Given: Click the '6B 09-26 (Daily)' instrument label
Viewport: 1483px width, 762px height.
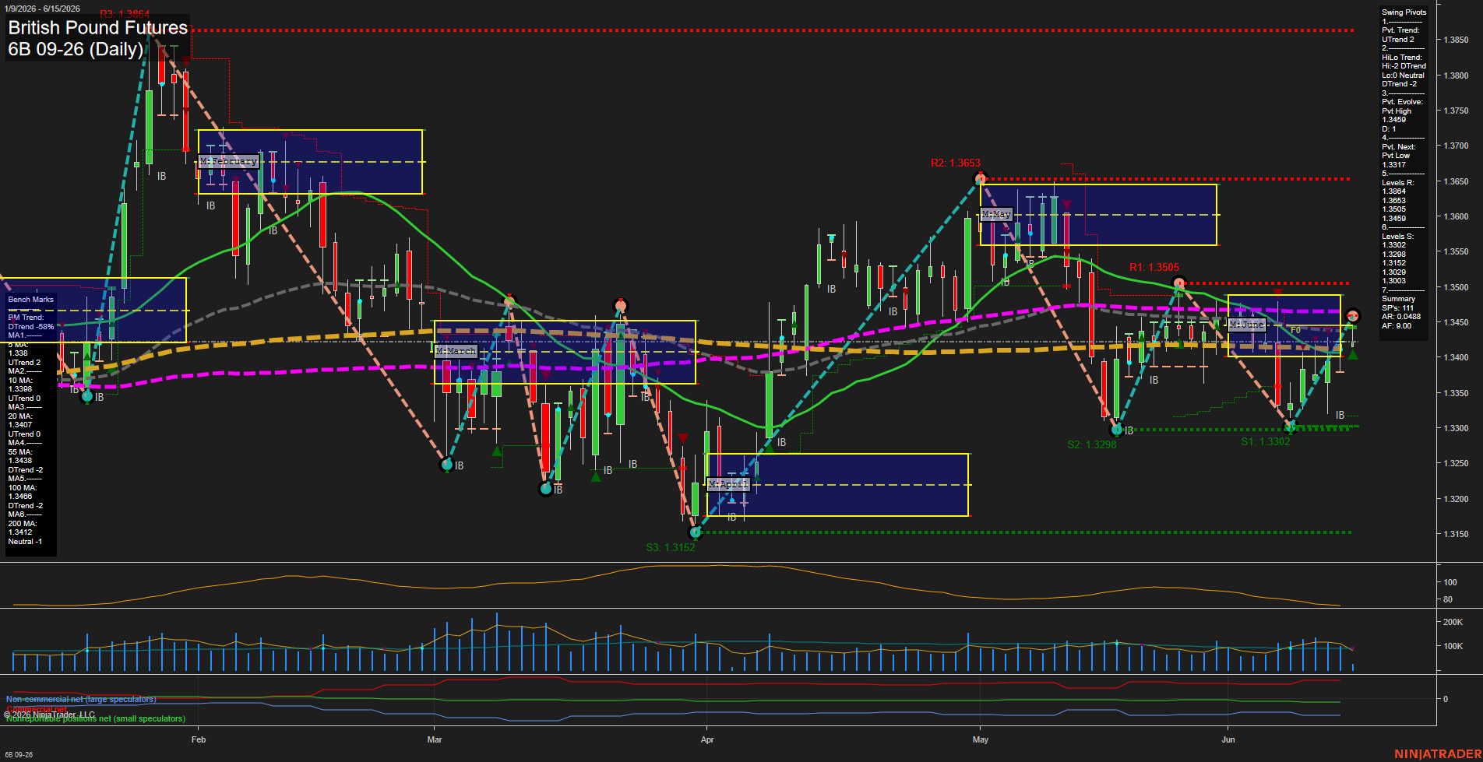Looking at the screenshot, I should coord(76,50).
